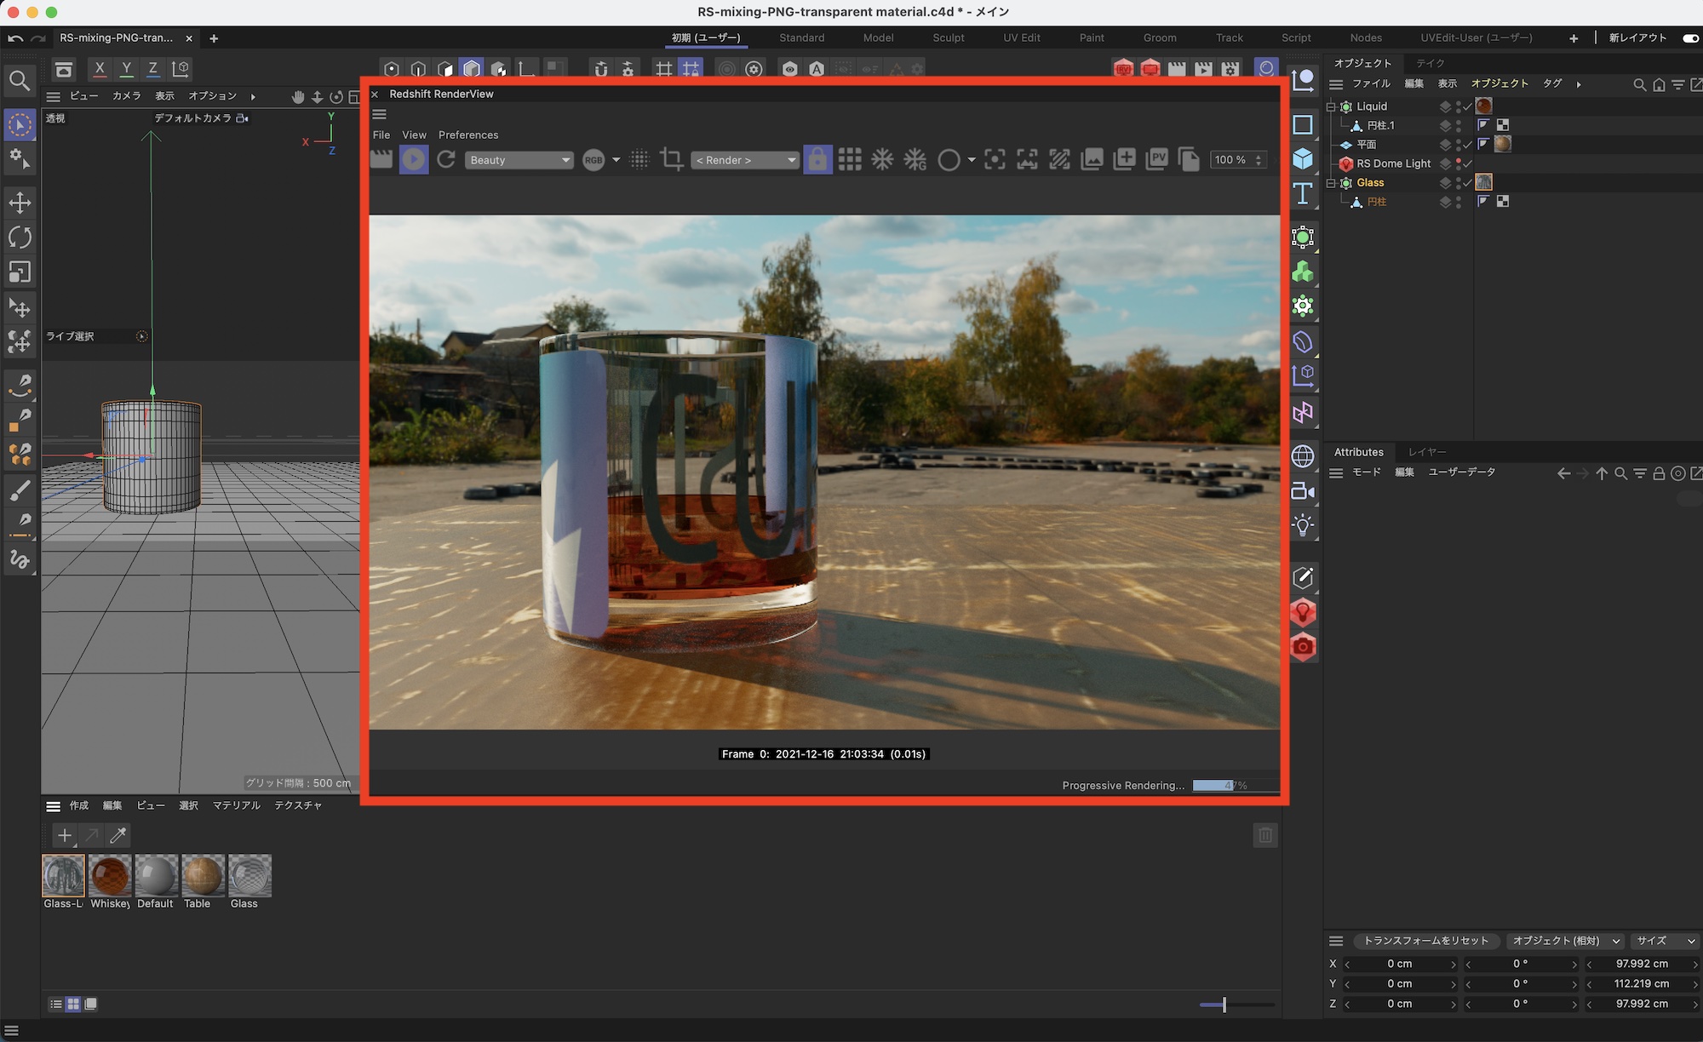This screenshot has width=1703, height=1042.
Task: Select the crop region render tool
Action: [x=671, y=159]
